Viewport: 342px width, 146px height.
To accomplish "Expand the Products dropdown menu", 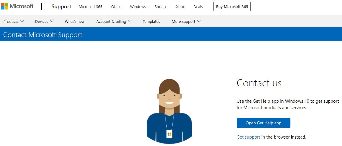I will coord(13,21).
